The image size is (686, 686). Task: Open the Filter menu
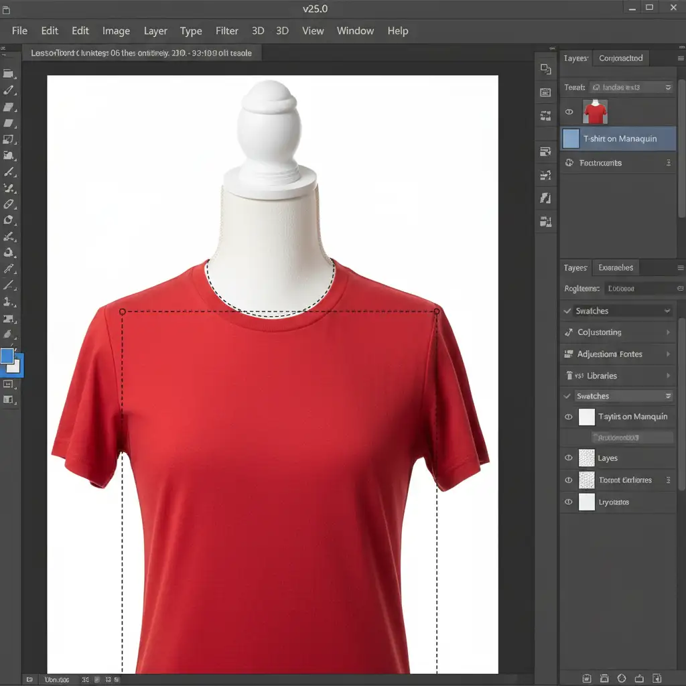tap(227, 31)
